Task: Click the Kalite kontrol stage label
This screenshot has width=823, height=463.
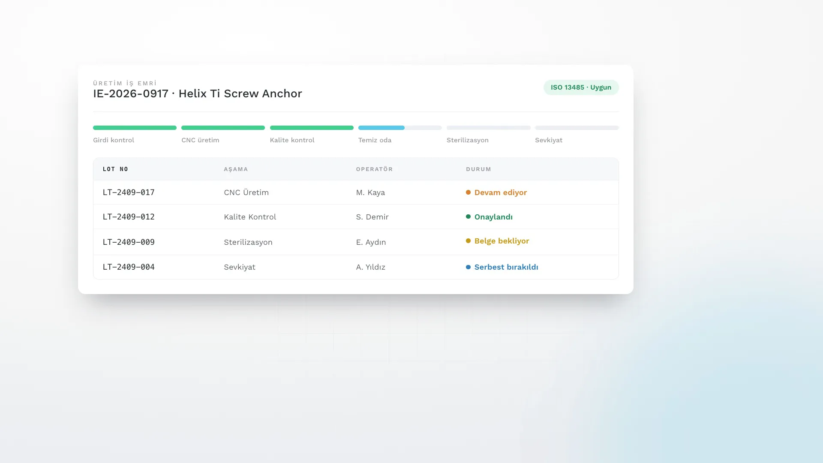Action: click(x=292, y=140)
